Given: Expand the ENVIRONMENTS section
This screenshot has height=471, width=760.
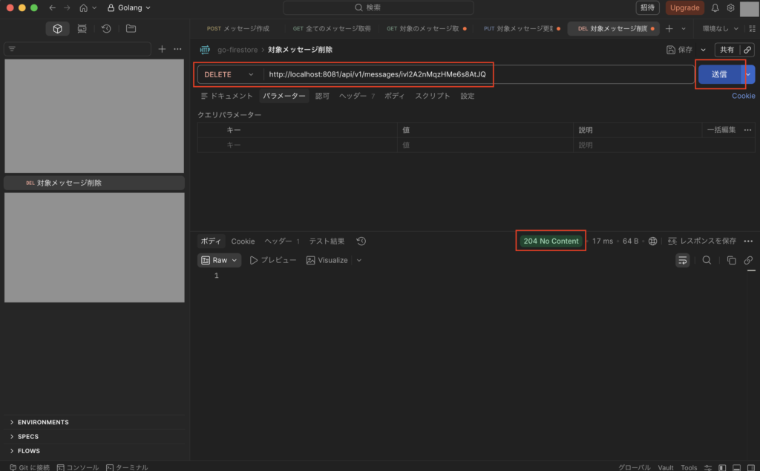Looking at the screenshot, I should 43,422.
